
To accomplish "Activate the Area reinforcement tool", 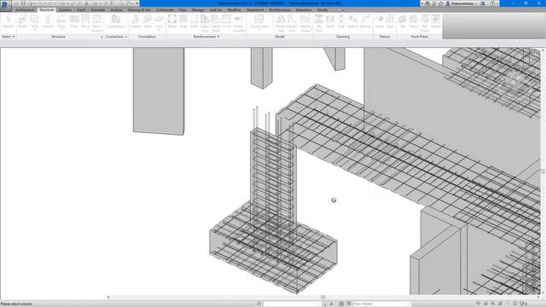I will [x=183, y=21].
